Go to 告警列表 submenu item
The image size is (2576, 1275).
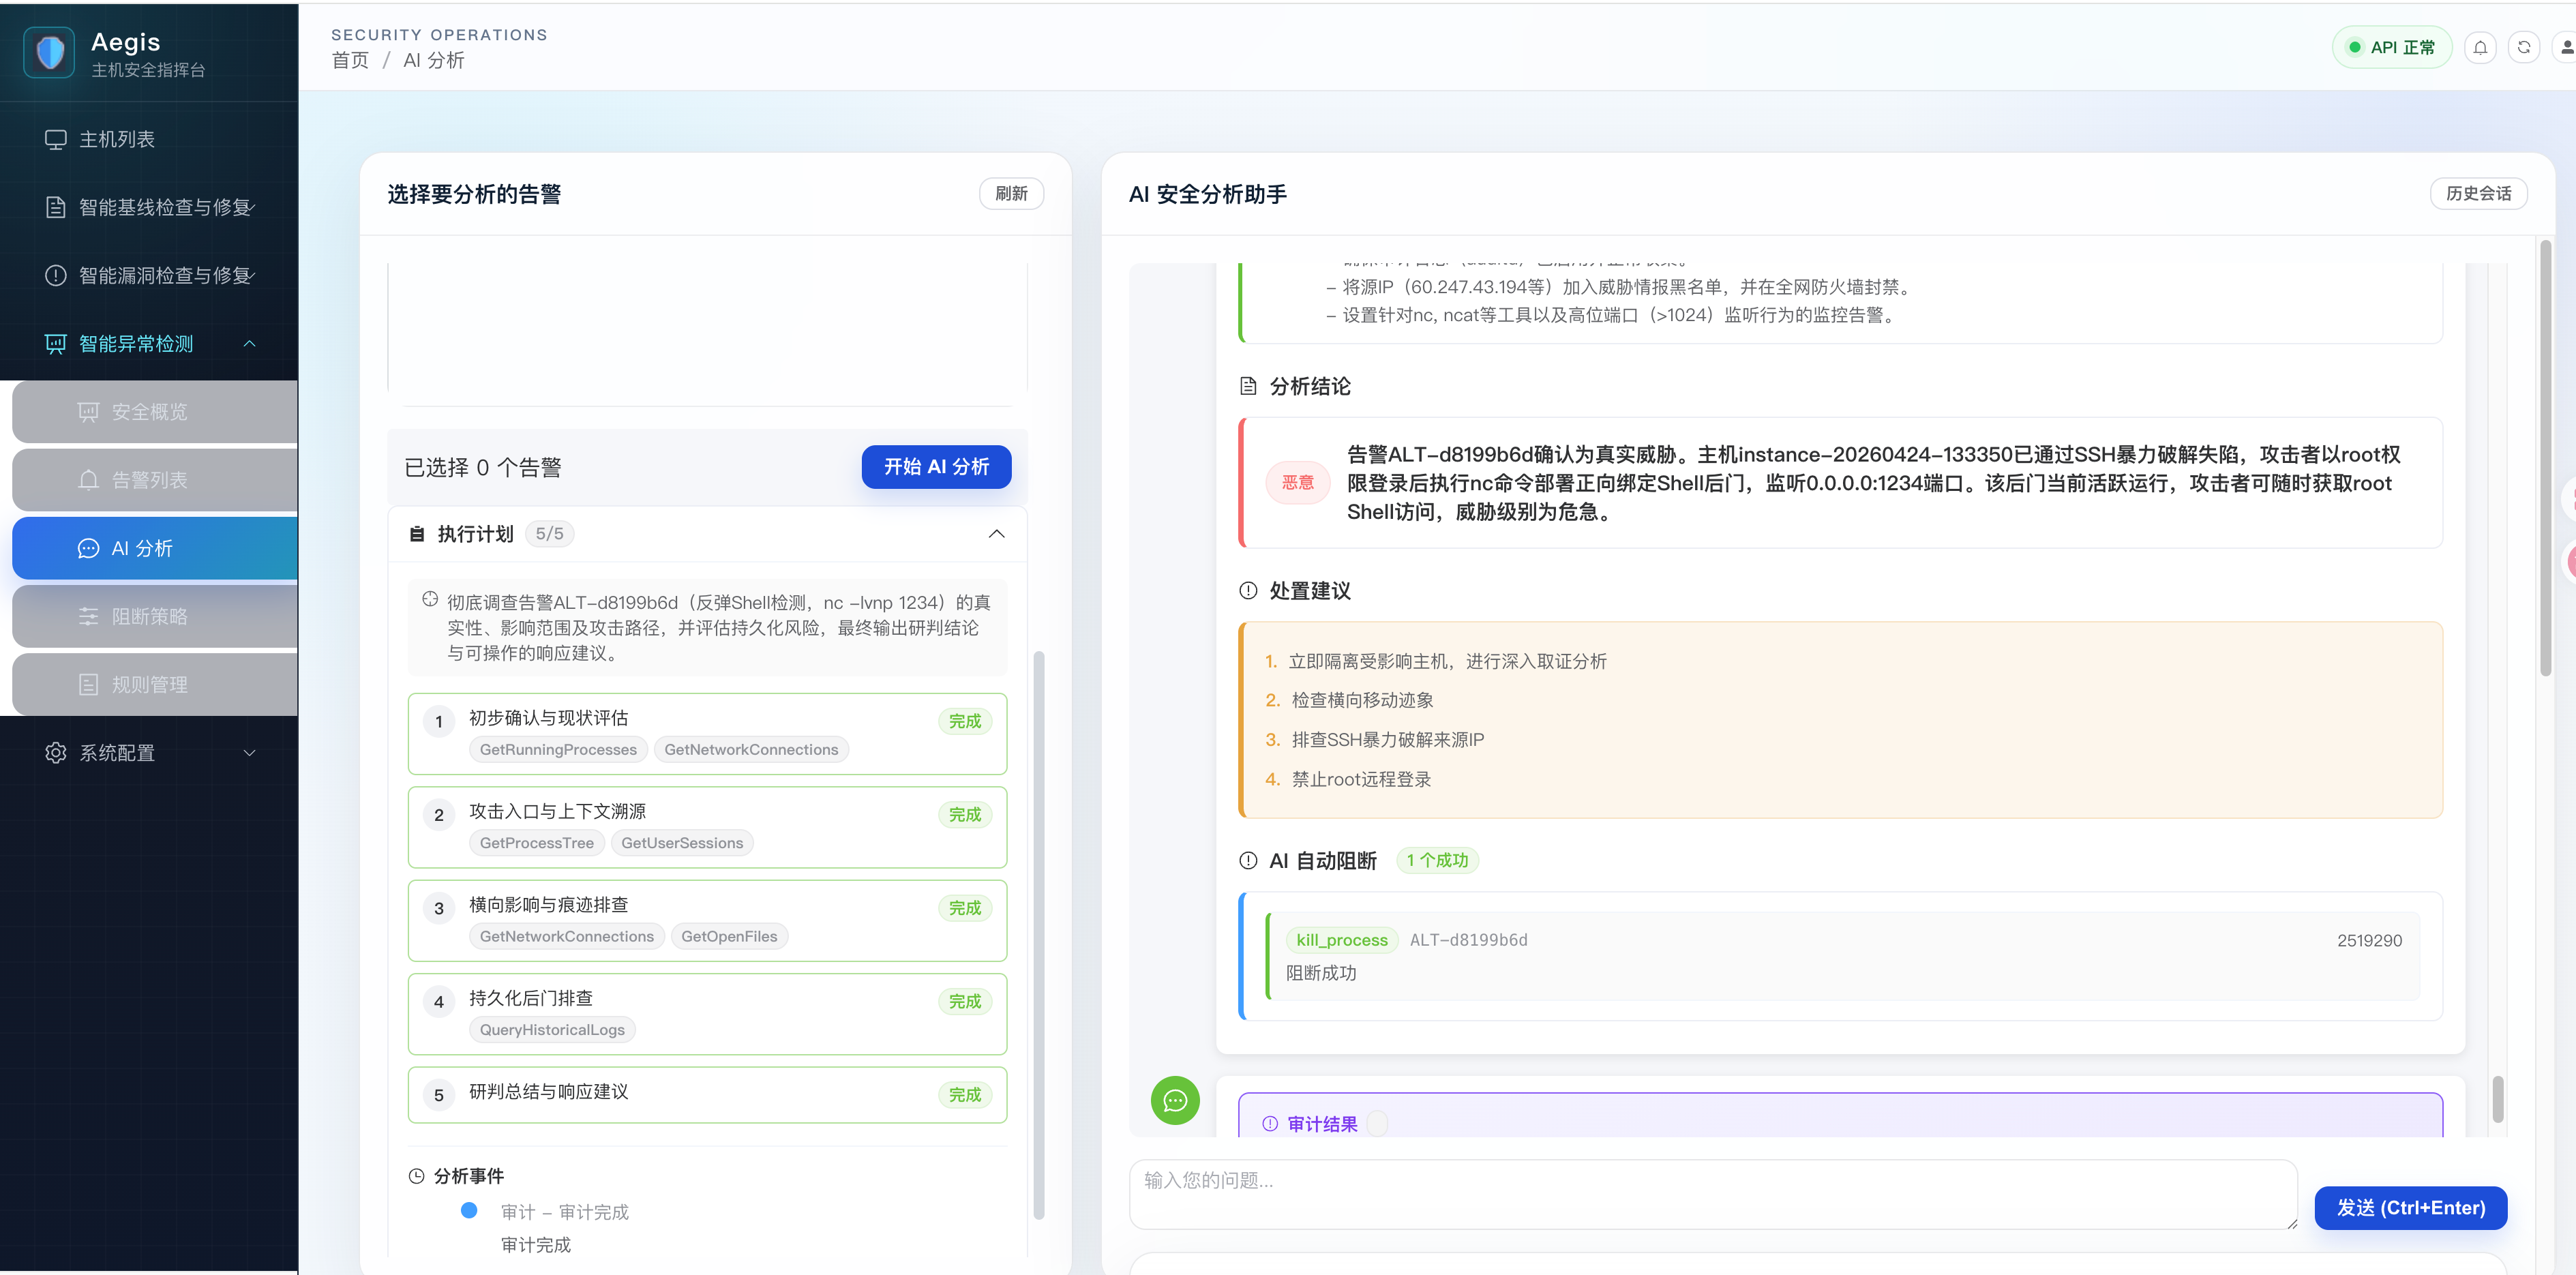[155, 480]
